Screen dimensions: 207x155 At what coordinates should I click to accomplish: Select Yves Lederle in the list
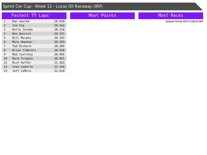(23, 67)
